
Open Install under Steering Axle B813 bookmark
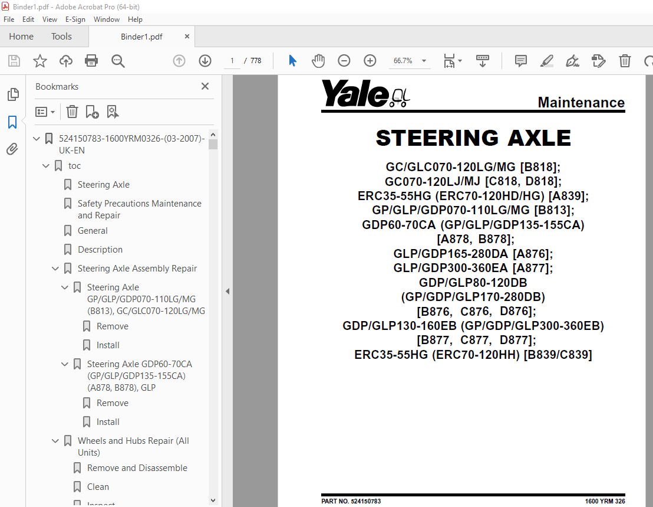108,345
